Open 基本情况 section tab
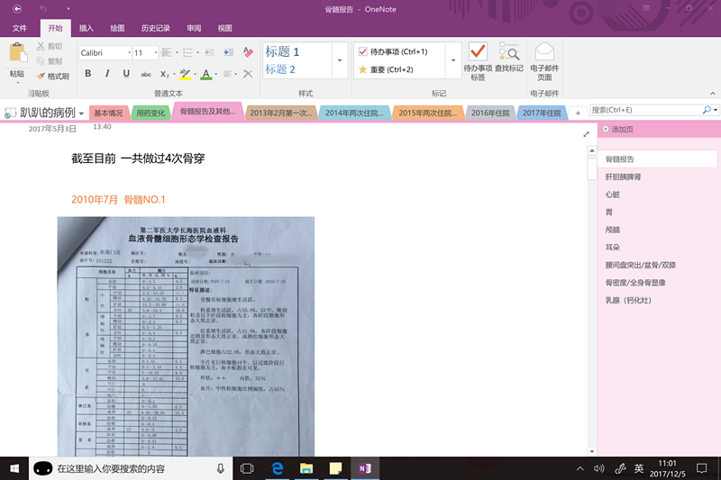The image size is (721, 480). 108,113
